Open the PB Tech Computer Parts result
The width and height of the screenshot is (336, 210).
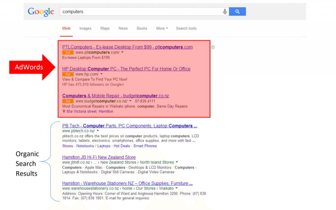click(x=130, y=126)
